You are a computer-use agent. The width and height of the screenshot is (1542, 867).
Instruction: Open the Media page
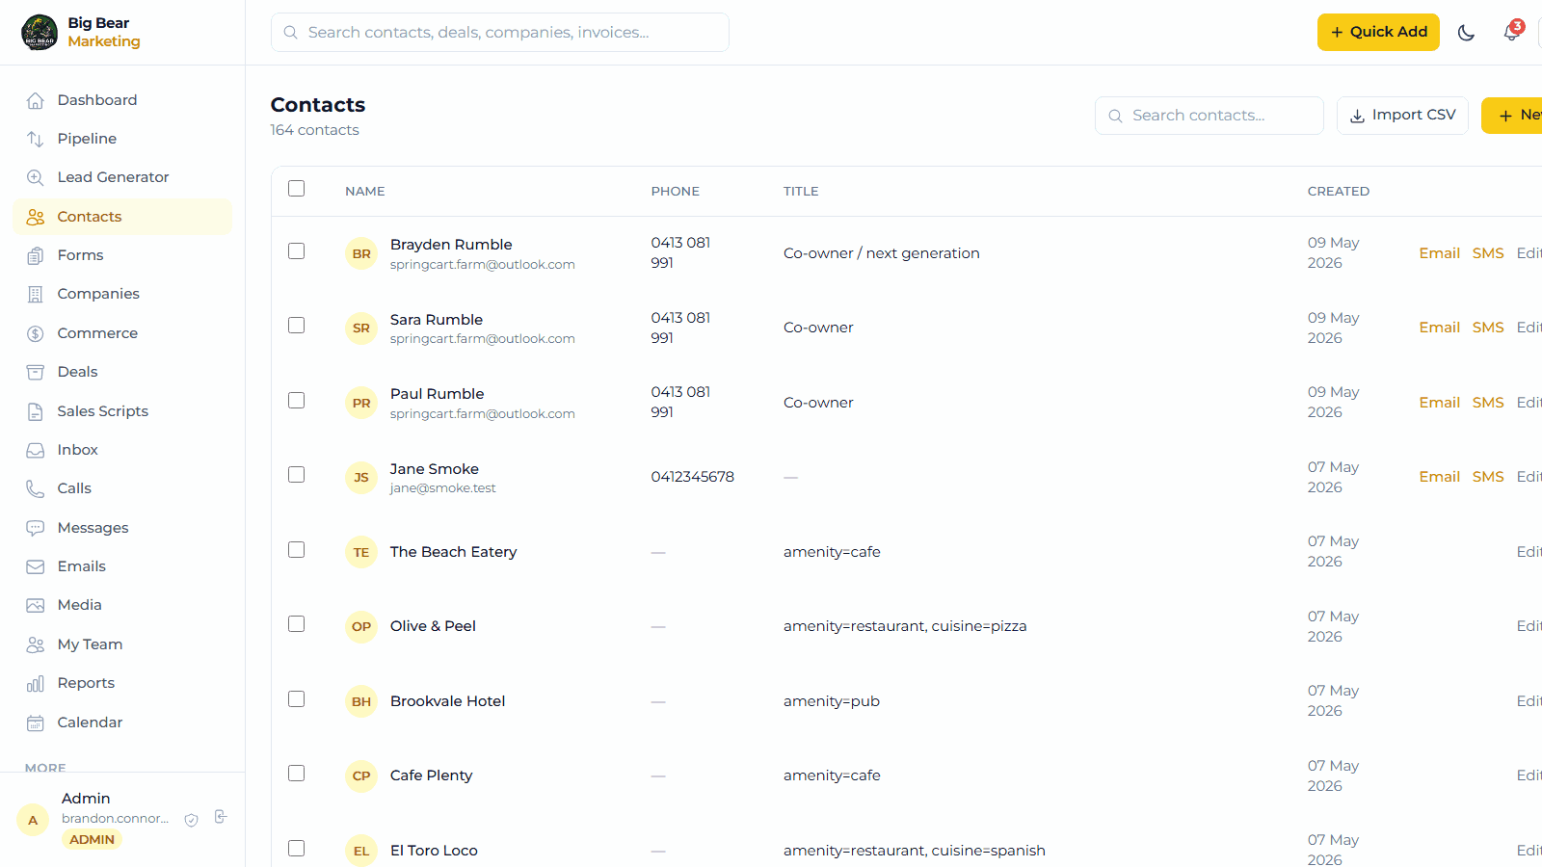(x=122, y=605)
